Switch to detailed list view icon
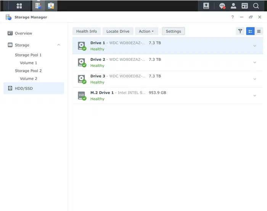The width and height of the screenshot is (267, 211). click(x=250, y=31)
